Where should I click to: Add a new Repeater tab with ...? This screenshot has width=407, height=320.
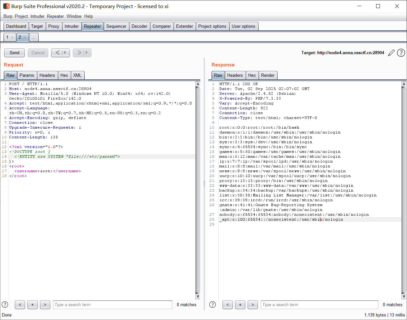(33, 38)
